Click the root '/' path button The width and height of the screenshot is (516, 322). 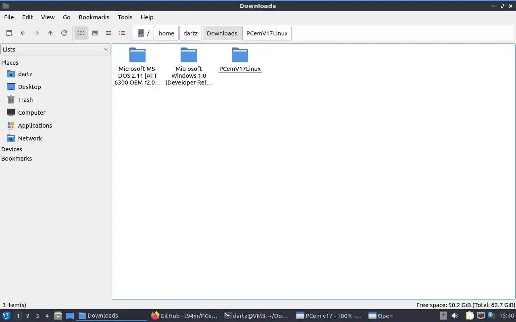coord(144,33)
